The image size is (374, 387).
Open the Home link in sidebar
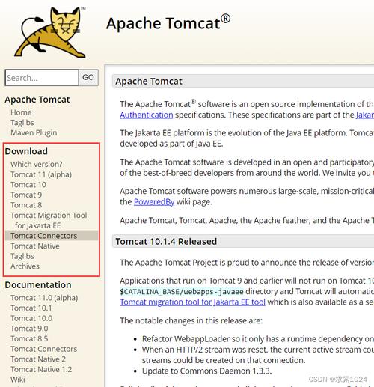pyautogui.click(x=21, y=112)
